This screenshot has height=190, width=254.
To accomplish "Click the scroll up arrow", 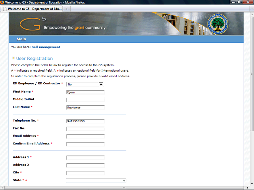I will click(x=252, y=15).
